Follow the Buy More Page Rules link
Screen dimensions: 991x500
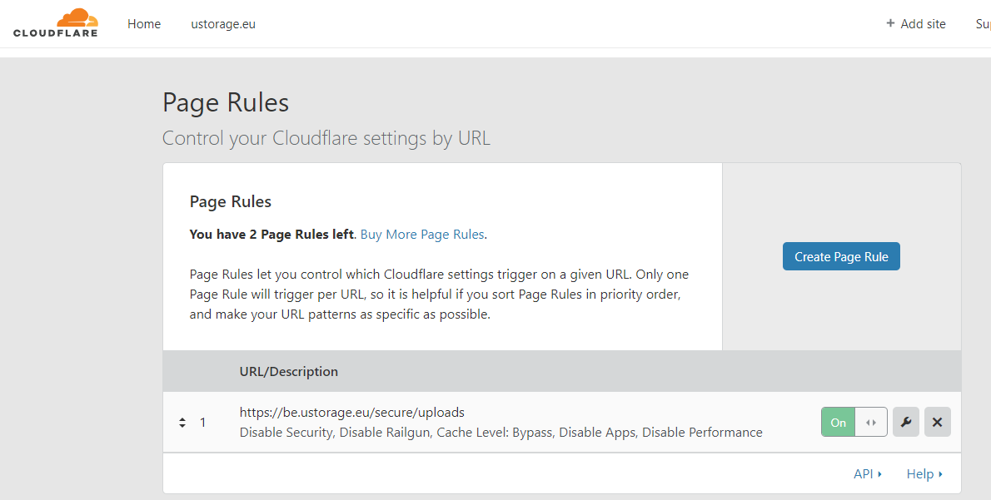click(x=422, y=235)
